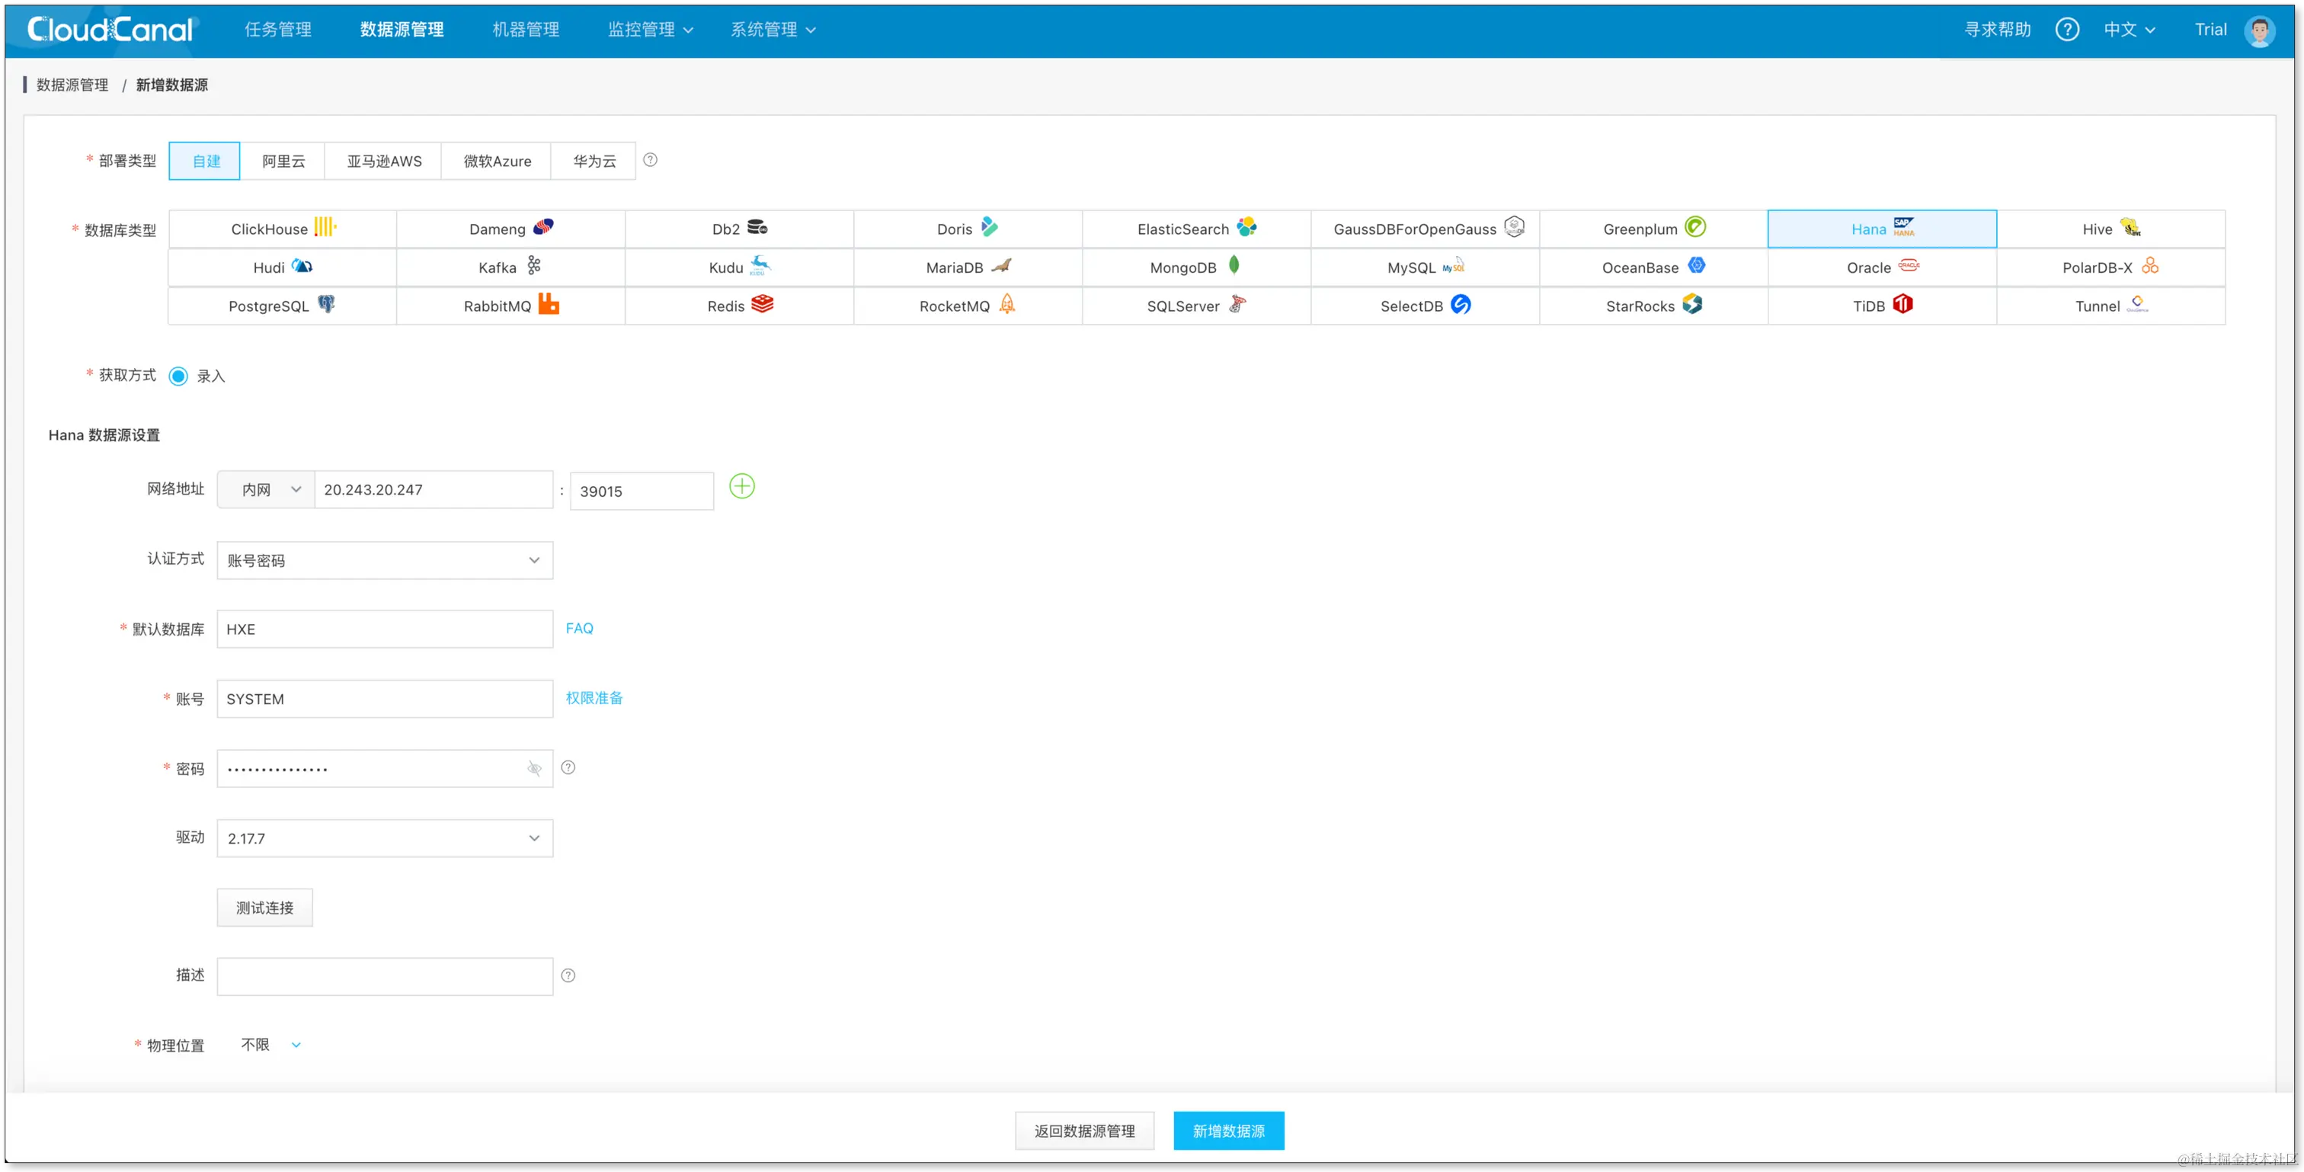The width and height of the screenshot is (2304, 1172).
Task: Select Doris as database type
Action: coord(968,229)
